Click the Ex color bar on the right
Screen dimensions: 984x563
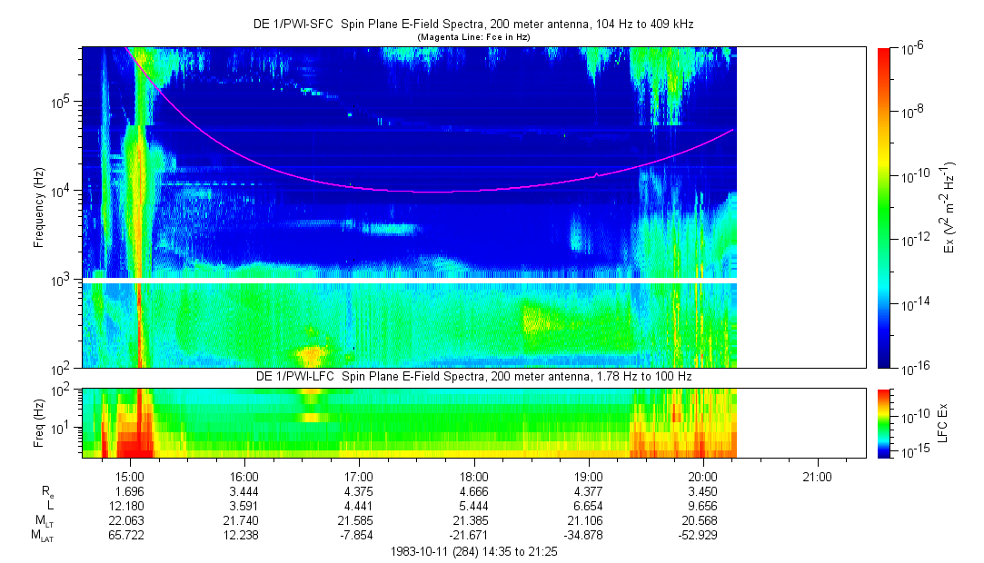pos(885,207)
